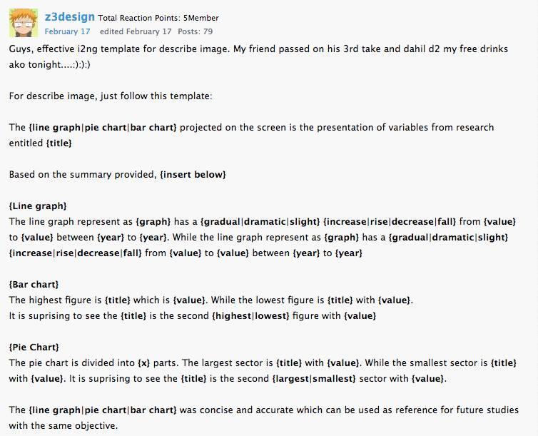Click the 'For describe image' template intro line
Image resolution: width=538 pixels, height=436 pixels.
(111, 96)
